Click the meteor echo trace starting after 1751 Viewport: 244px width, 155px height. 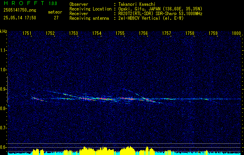(38, 99)
